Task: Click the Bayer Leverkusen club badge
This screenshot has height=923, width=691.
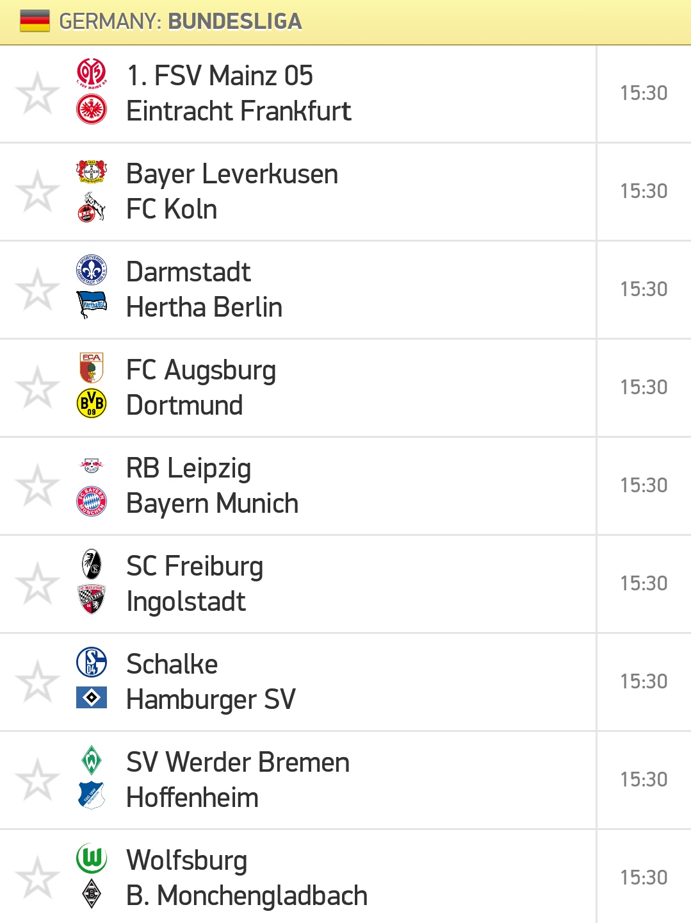Action: click(x=92, y=172)
